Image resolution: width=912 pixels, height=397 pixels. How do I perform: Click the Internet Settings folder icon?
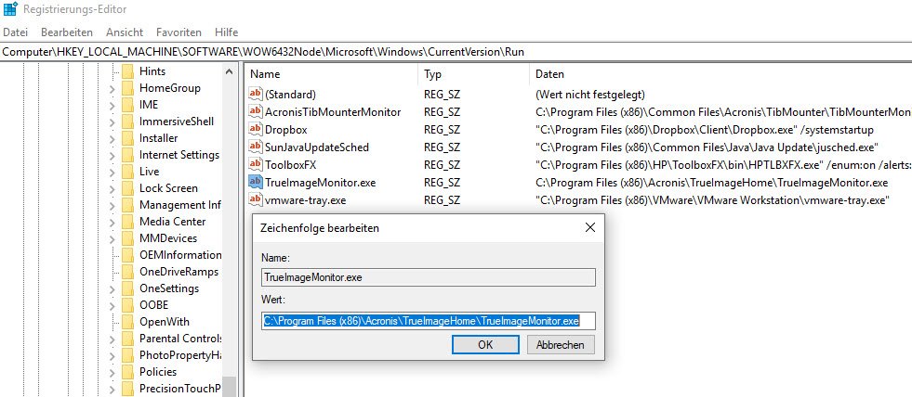tap(128, 155)
